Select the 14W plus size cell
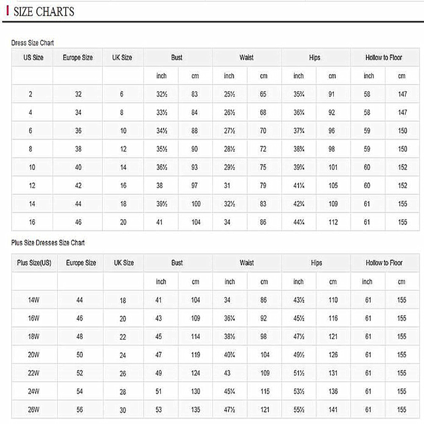This screenshot has height=424, width=424. point(33,300)
